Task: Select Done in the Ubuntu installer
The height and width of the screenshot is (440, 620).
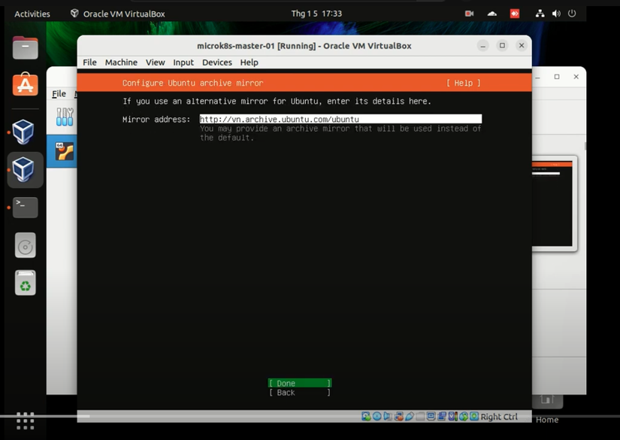Action: click(x=298, y=383)
